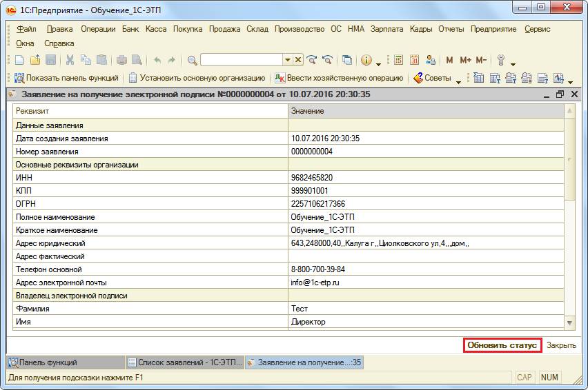Click the magnifier search icon
The image size is (588, 390).
192,60
